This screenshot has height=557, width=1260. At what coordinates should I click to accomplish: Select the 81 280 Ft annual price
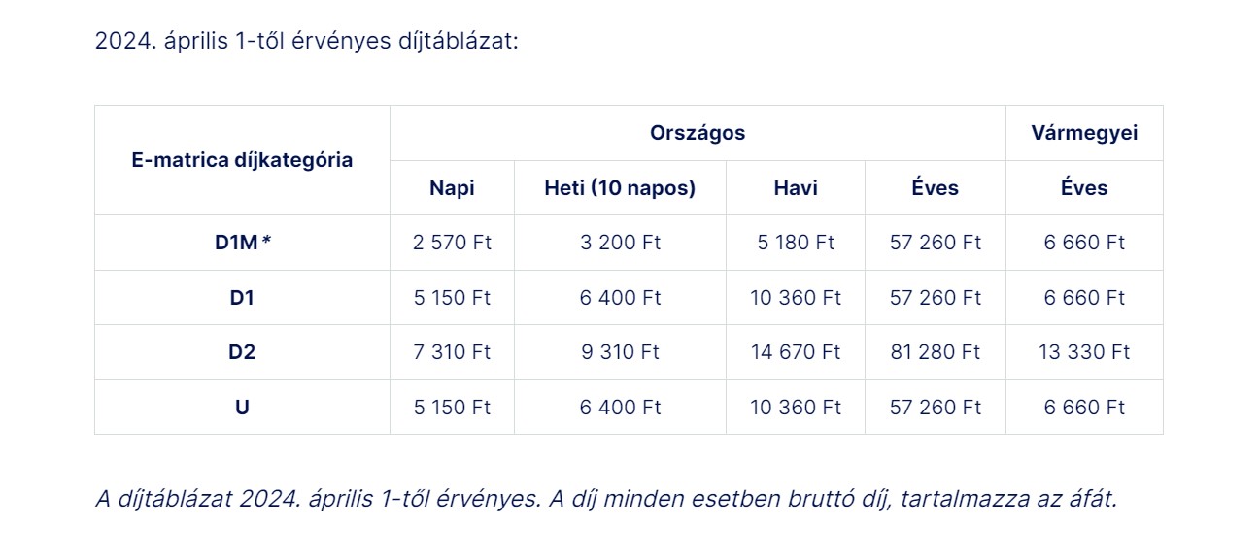coord(936,352)
